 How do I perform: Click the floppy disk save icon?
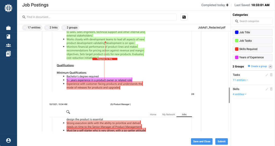(184, 17)
